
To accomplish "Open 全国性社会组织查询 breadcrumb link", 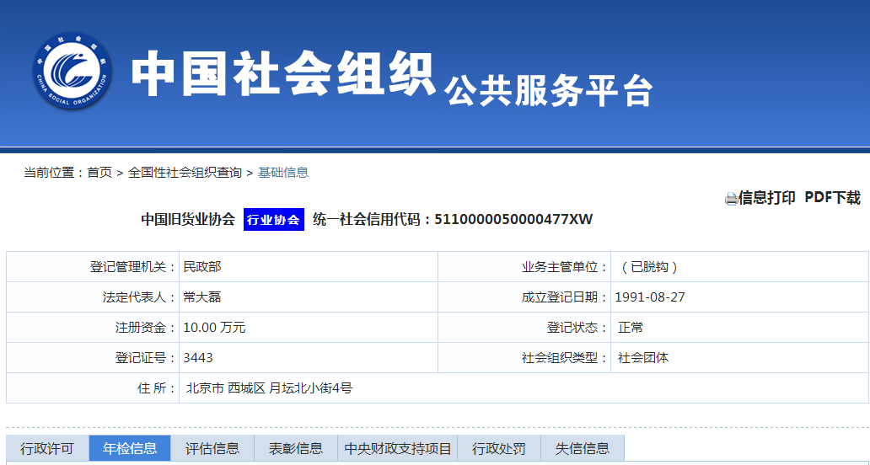I will tap(185, 173).
